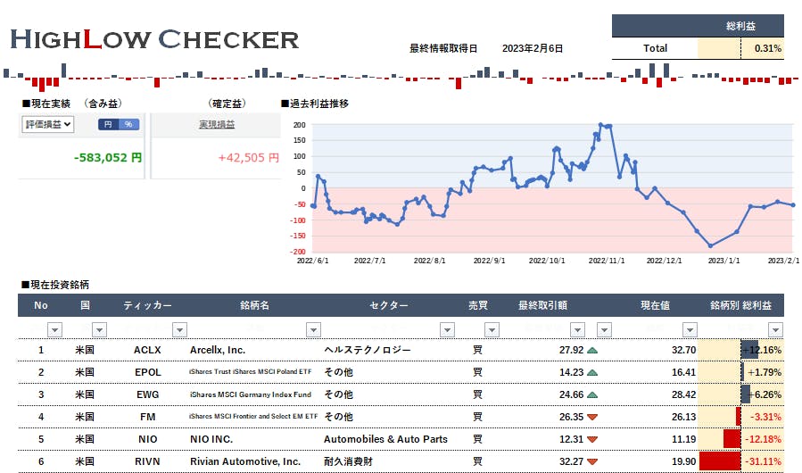Screen dimensions: 802x473
Task: Select the Total 0.31% profit cell
Action: pos(762,48)
